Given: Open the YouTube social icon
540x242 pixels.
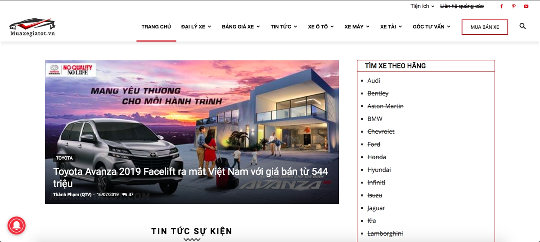Looking at the screenshot, I should coord(526,6).
